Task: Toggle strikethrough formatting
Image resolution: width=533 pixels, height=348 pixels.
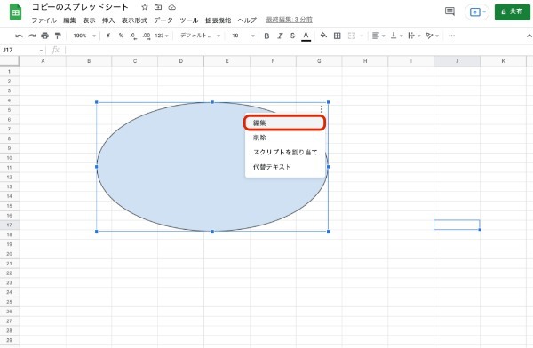Action: pos(292,36)
